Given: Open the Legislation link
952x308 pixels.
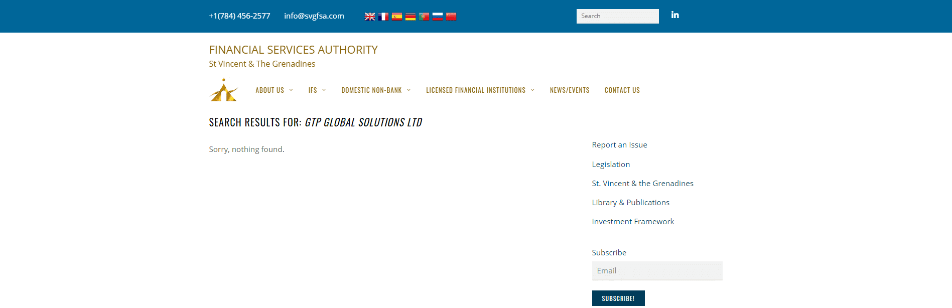Looking at the screenshot, I should coord(611,165).
